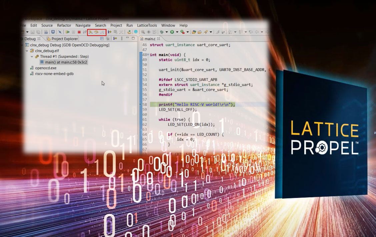Open the Run menu

[x=129, y=25]
